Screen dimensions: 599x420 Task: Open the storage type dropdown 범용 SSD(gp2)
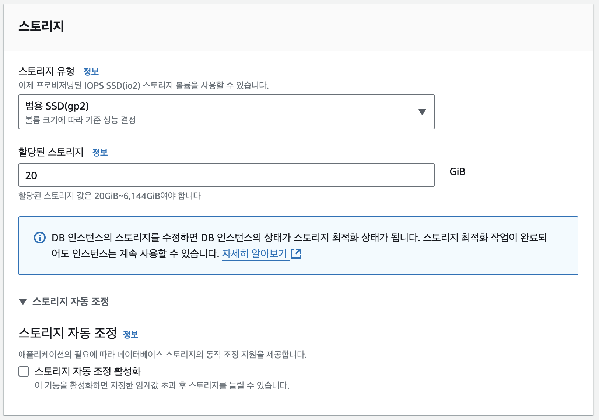coord(226,112)
